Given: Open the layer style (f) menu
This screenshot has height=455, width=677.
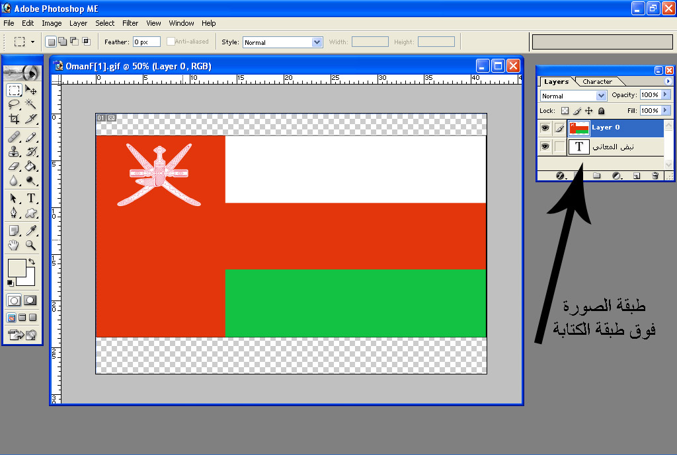Looking at the screenshot, I should 560,176.
